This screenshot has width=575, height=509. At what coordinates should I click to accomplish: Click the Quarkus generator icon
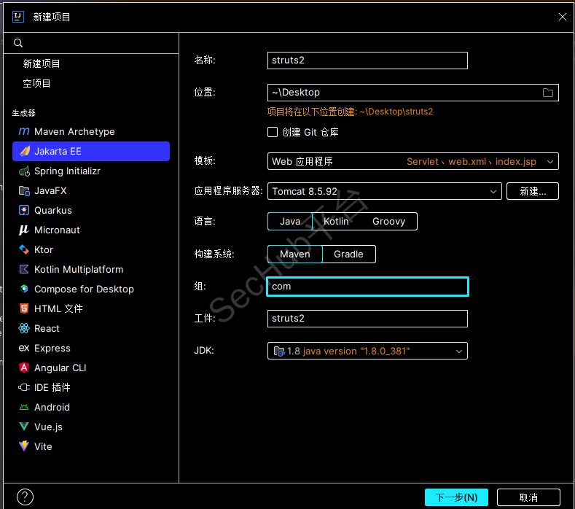tap(24, 211)
